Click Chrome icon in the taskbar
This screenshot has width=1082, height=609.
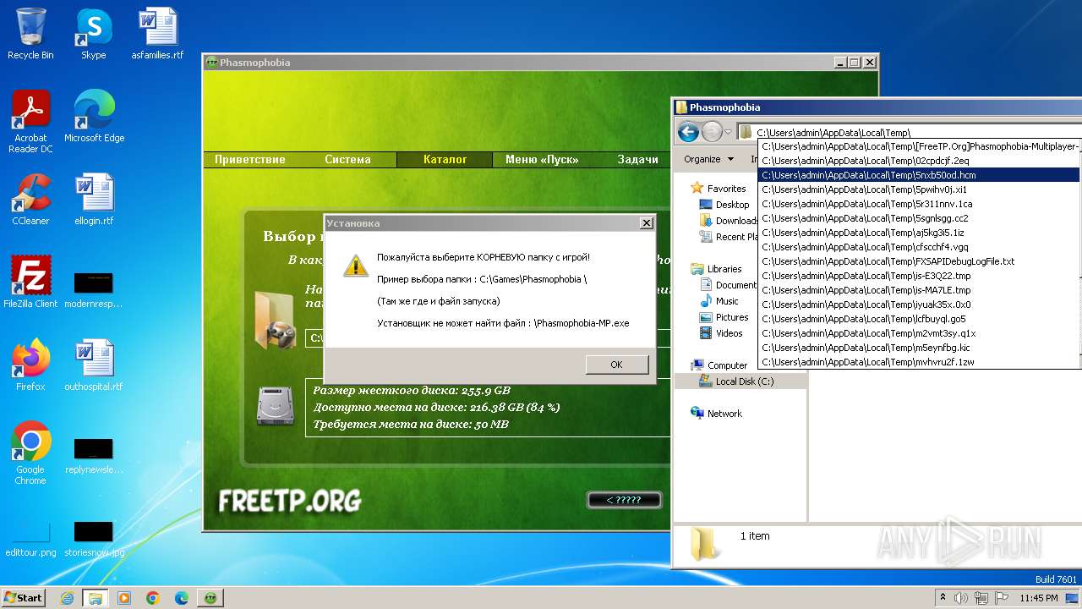pyautogui.click(x=153, y=598)
